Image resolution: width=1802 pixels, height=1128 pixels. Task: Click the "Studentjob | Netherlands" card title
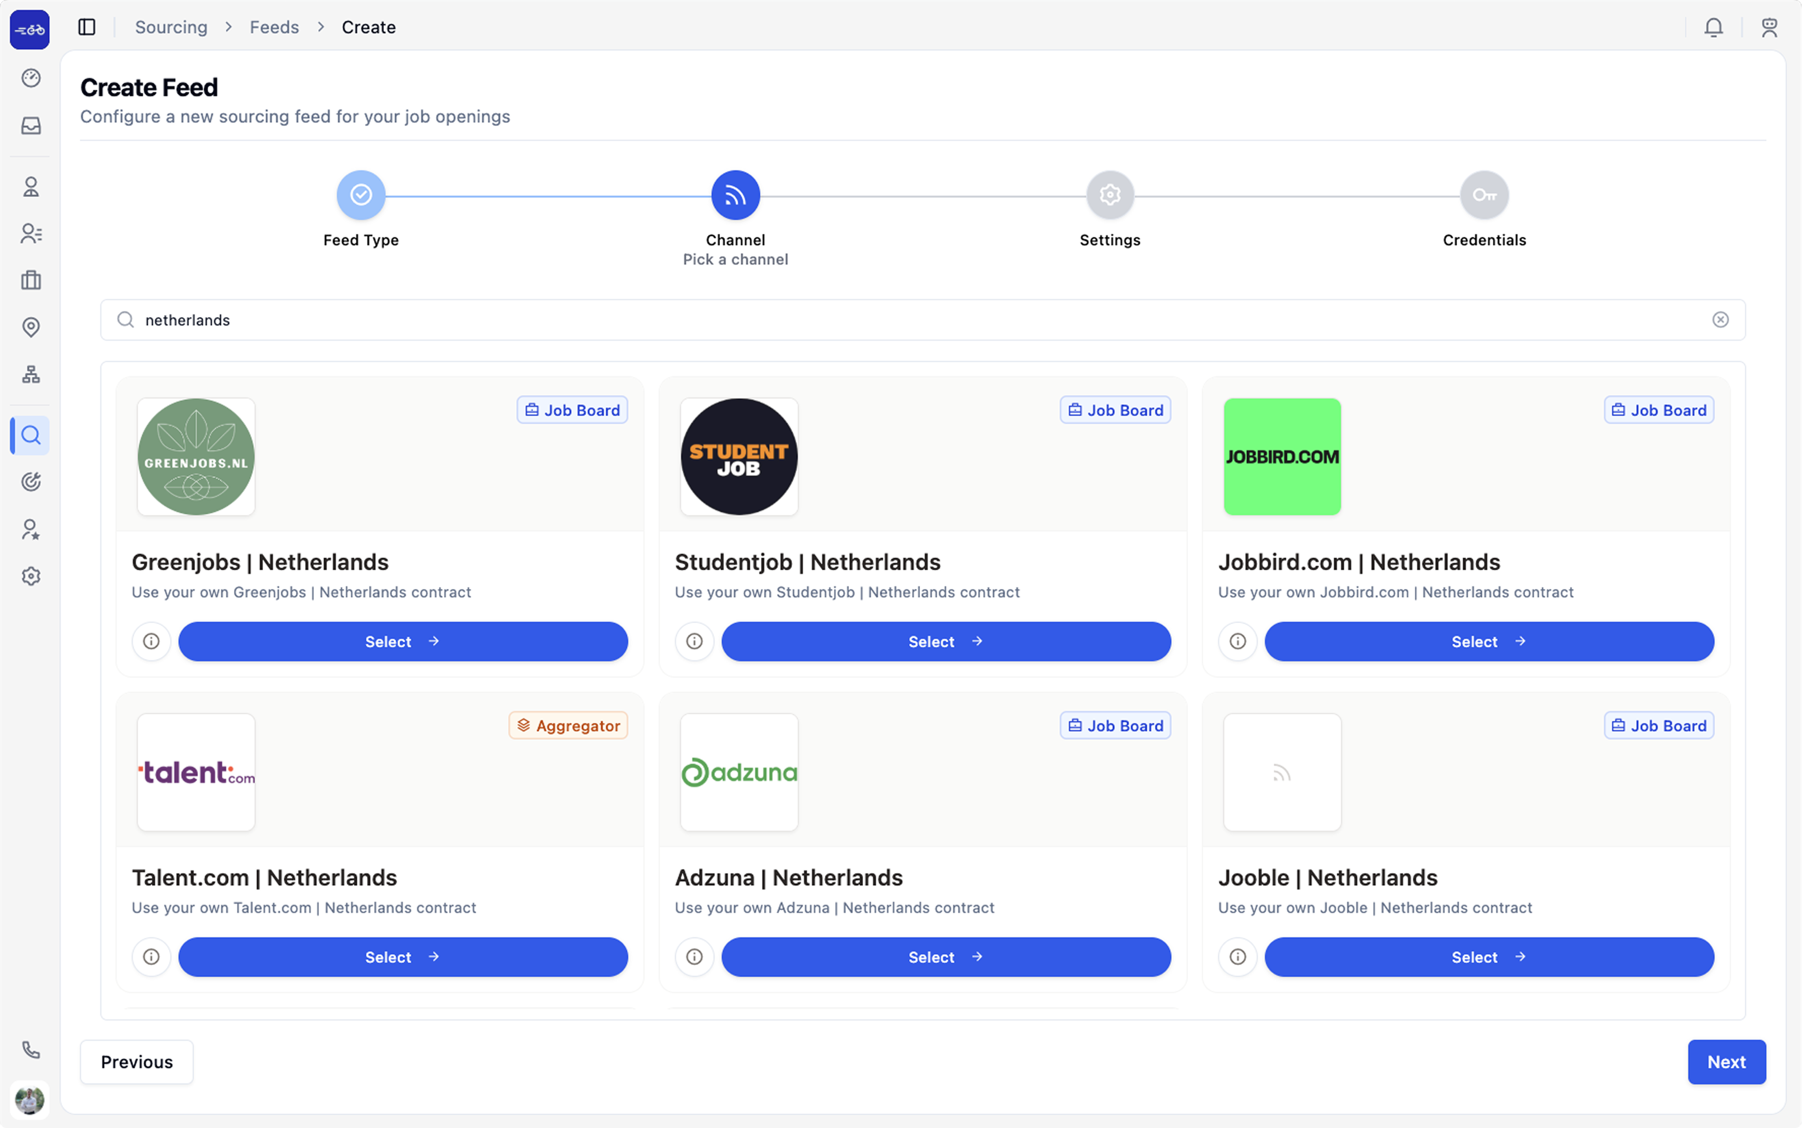coord(808,562)
